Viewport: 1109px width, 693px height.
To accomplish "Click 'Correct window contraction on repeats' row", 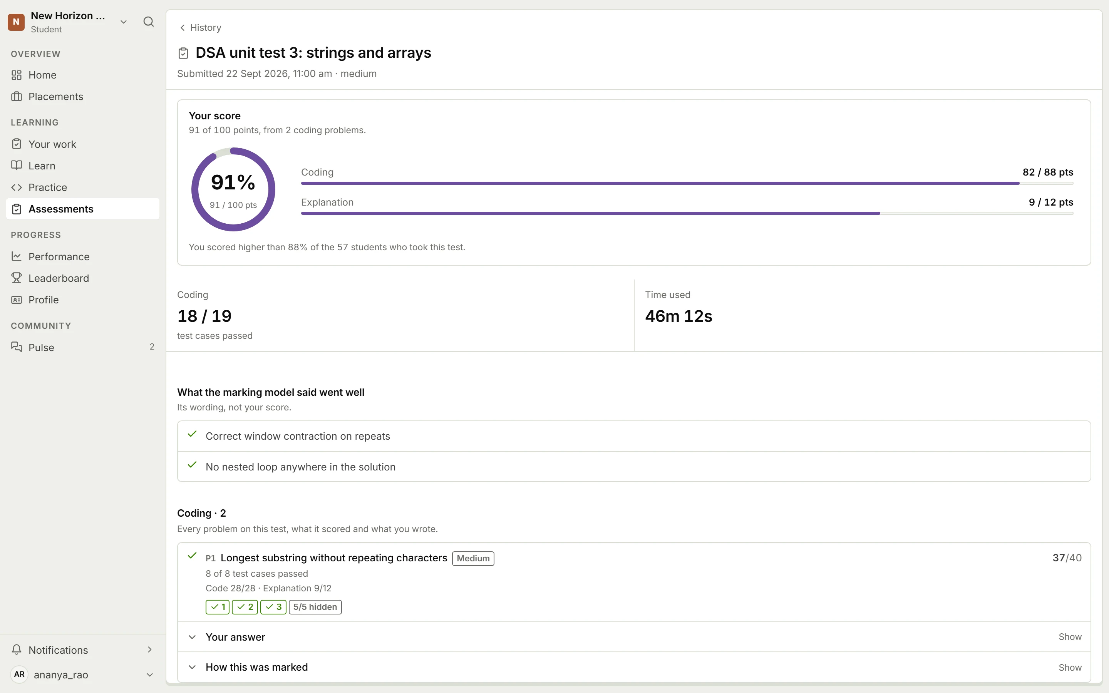I will click(634, 436).
